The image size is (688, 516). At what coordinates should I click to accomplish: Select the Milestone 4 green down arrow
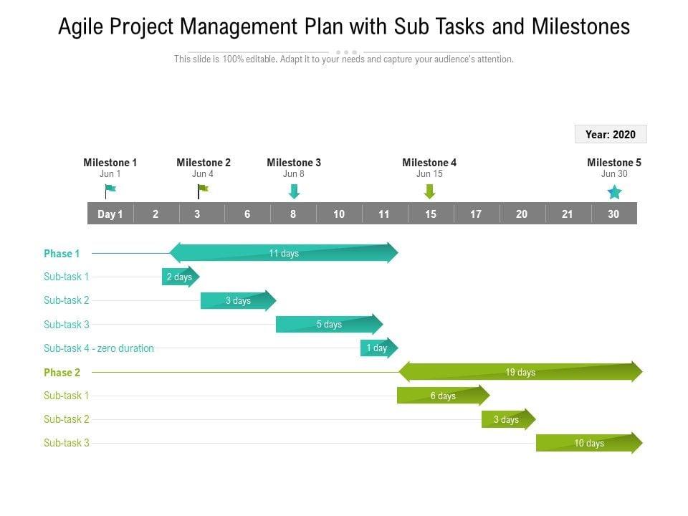click(429, 191)
